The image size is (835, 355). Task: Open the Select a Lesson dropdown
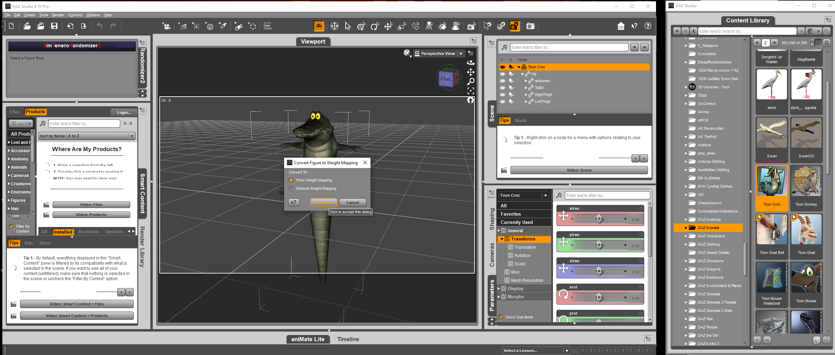tap(536, 351)
